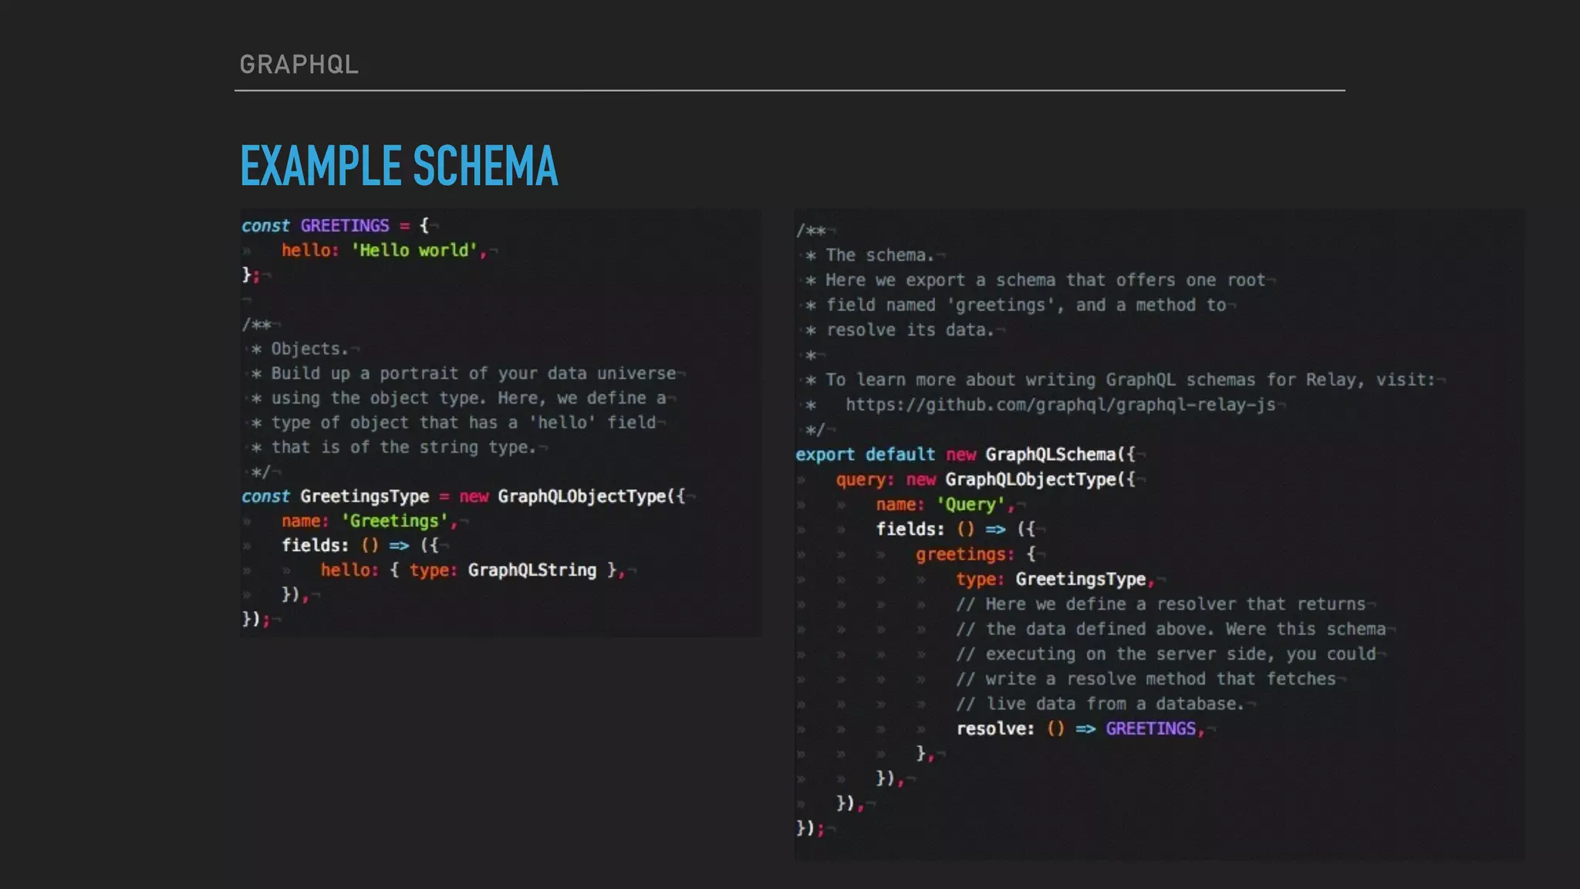Click the 'const GreetingsType = new GraphQLObjectType' line
The image size is (1580, 889).
(463, 496)
